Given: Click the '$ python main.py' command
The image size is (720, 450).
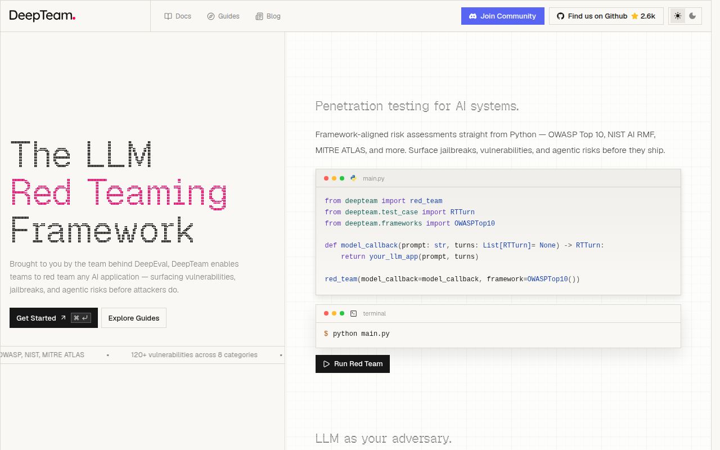Looking at the screenshot, I should [357, 334].
